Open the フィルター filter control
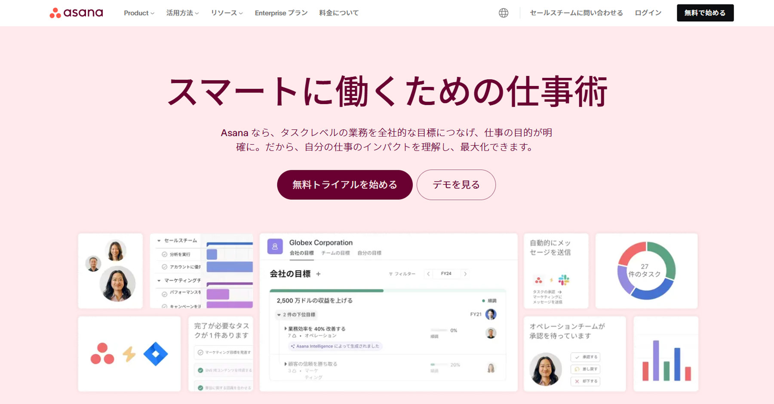The width and height of the screenshot is (774, 404). 402,274
